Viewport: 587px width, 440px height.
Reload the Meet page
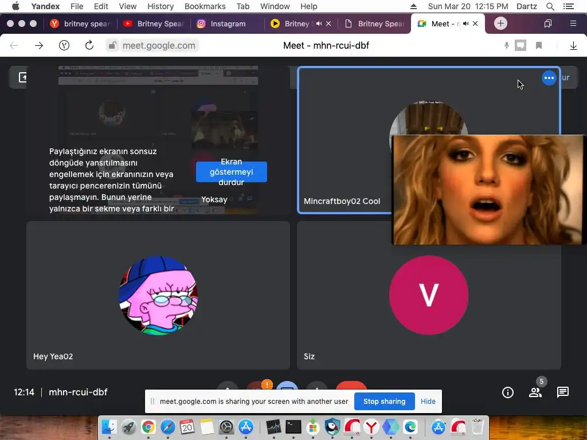[x=89, y=46]
